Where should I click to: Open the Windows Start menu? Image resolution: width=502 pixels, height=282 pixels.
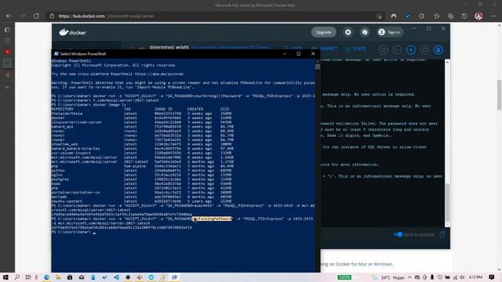point(5,277)
